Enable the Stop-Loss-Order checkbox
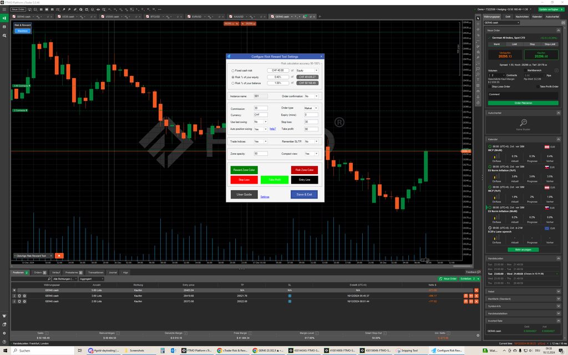Viewport: 568px width, 355px height. pos(490,87)
